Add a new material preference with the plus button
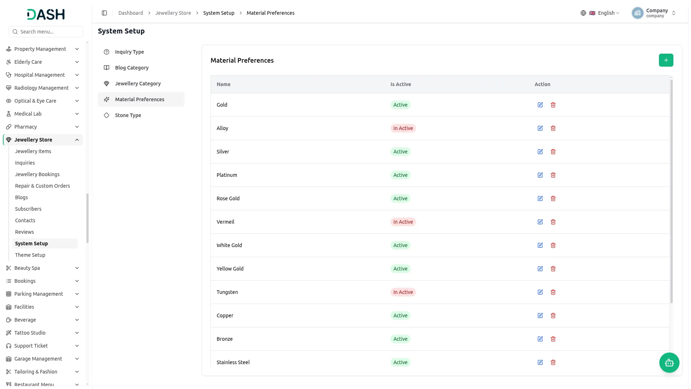Image resolution: width=691 pixels, height=389 pixels. pyautogui.click(x=666, y=60)
